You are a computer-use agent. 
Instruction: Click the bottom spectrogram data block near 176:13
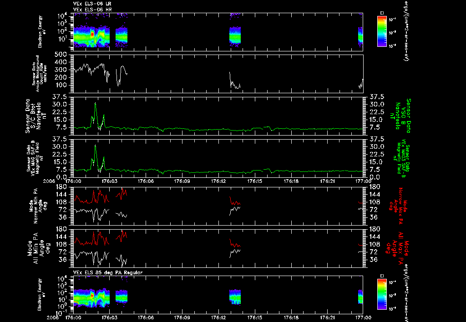pos(235,297)
